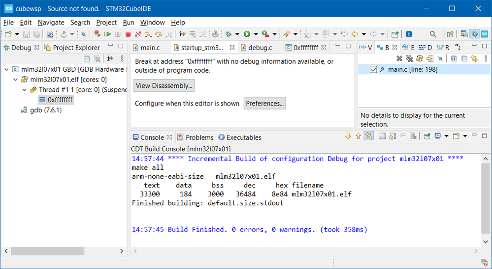This screenshot has height=269, width=492.
Task: Click the Terminate and Relaunch icon
Action: click(98, 34)
